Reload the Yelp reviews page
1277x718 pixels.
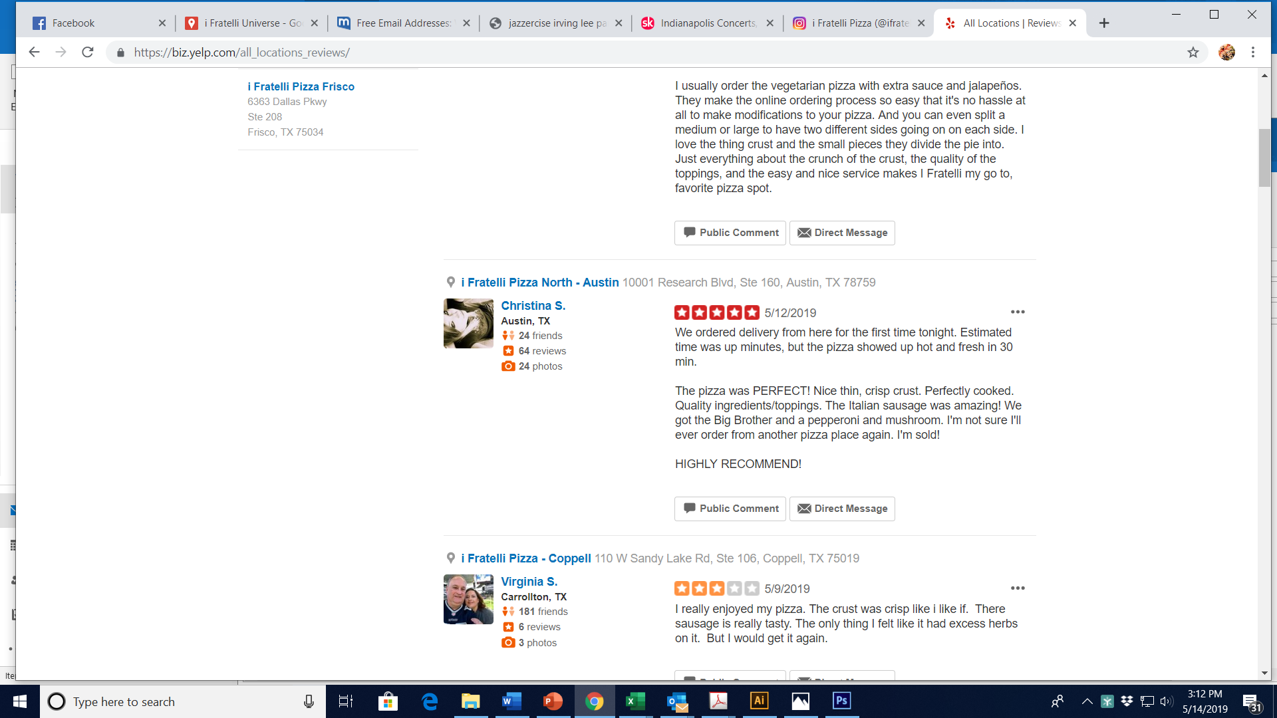tap(87, 52)
